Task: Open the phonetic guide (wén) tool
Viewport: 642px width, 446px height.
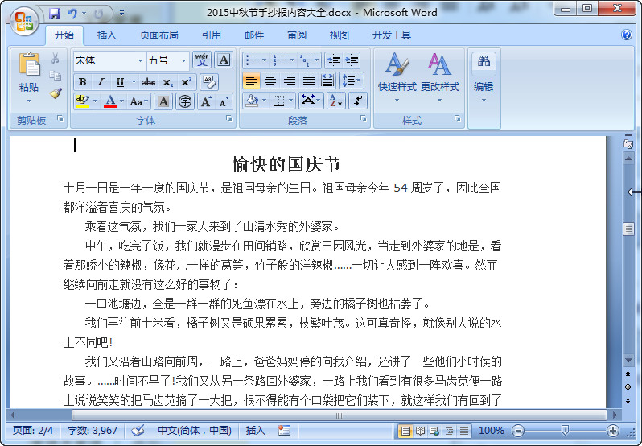Action: (x=202, y=60)
